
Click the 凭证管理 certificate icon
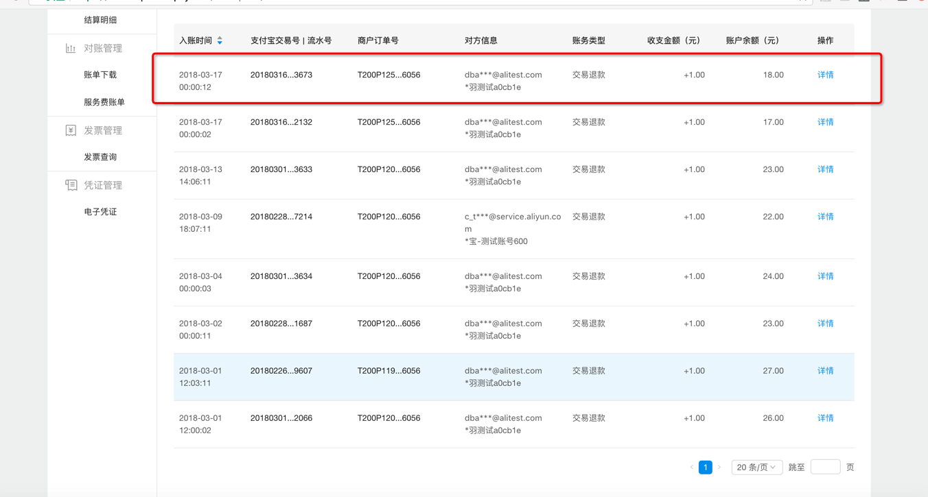coord(71,185)
